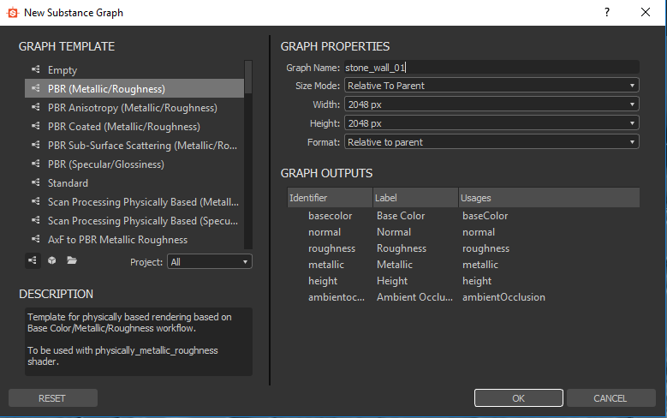Click graph icon beside PBR Coated template

36,126
